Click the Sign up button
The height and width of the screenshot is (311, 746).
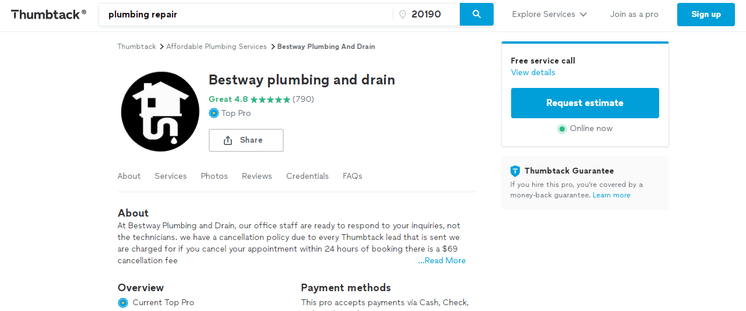click(706, 15)
